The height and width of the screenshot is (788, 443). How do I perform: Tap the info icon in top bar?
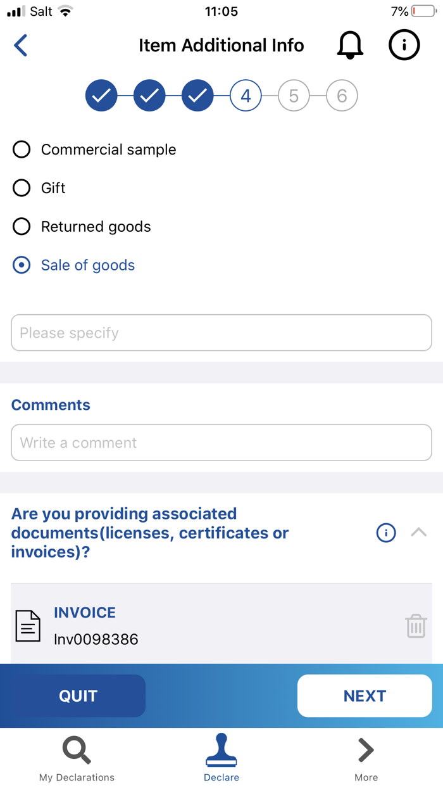pyautogui.click(x=404, y=45)
